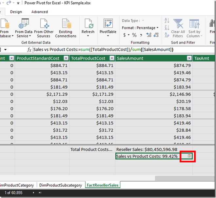
Task: Select the Total Product Costs measure cell
Action: coord(92,149)
